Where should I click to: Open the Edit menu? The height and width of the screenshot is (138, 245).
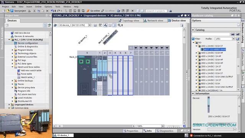(x=14, y=7)
